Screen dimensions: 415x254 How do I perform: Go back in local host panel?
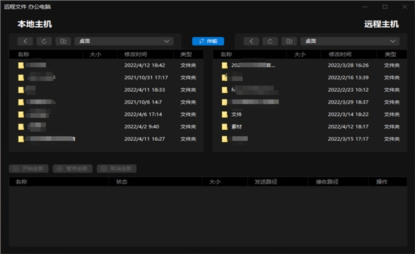[25, 41]
